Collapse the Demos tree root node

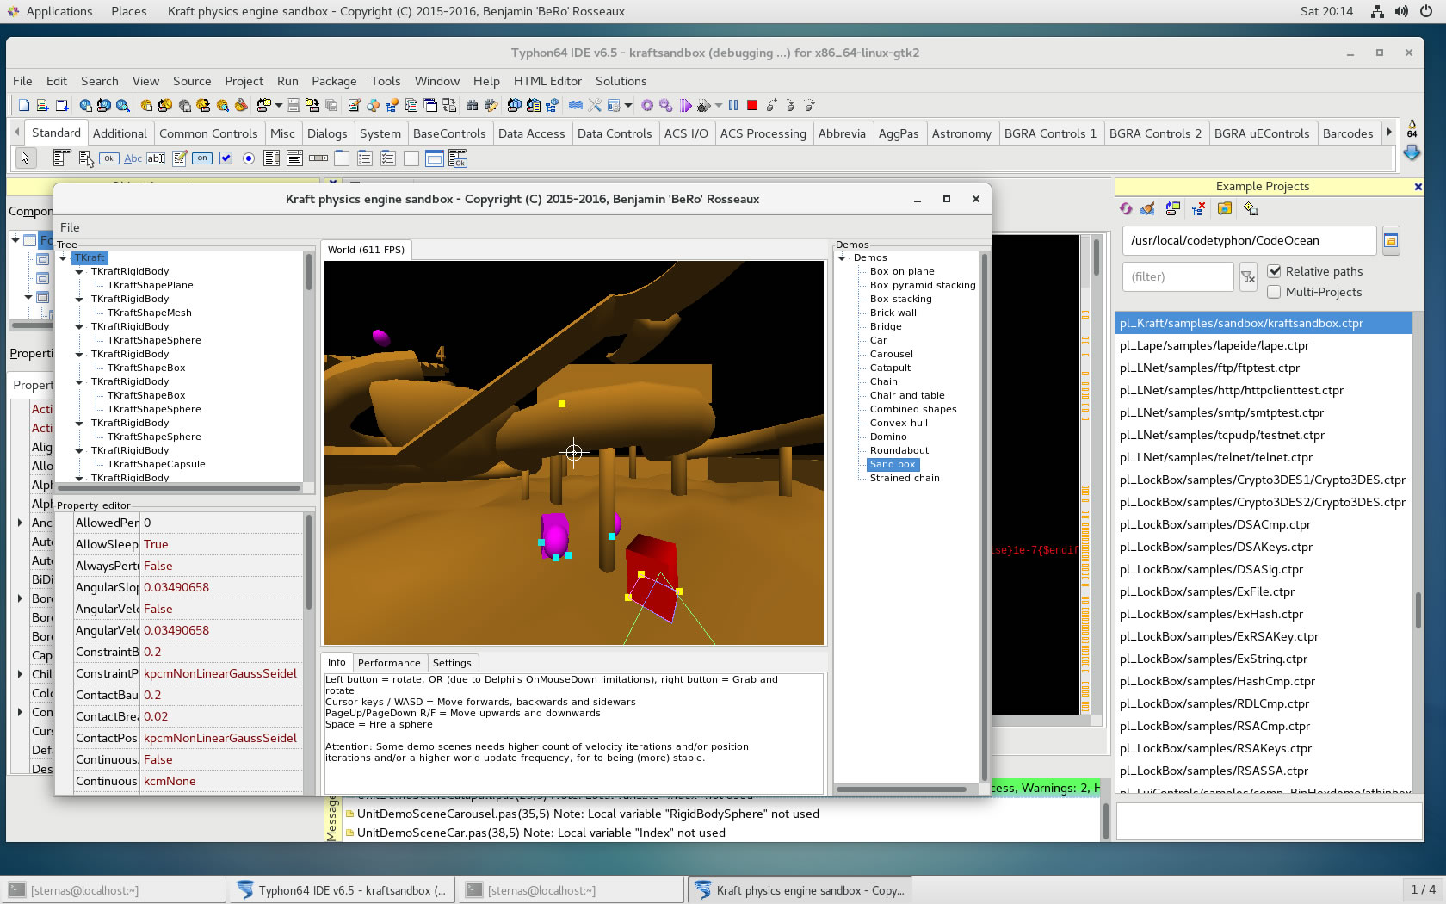(x=843, y=258)
